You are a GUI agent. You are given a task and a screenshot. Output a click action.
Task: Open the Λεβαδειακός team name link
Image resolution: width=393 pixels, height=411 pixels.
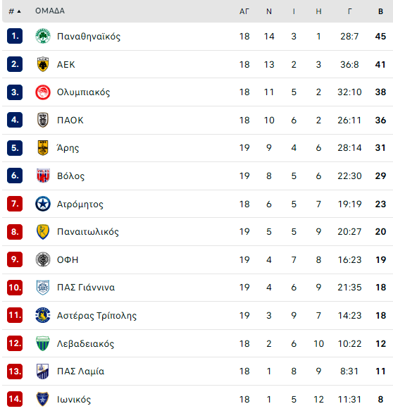pos(85,343)
